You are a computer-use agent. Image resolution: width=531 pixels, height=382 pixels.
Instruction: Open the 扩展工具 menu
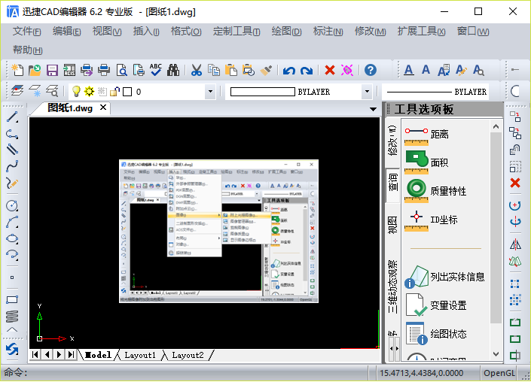click(x=421, y=32)
